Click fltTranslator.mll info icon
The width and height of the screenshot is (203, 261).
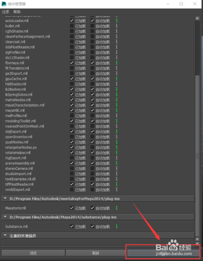pyautogui.click(x=117, y=68)
